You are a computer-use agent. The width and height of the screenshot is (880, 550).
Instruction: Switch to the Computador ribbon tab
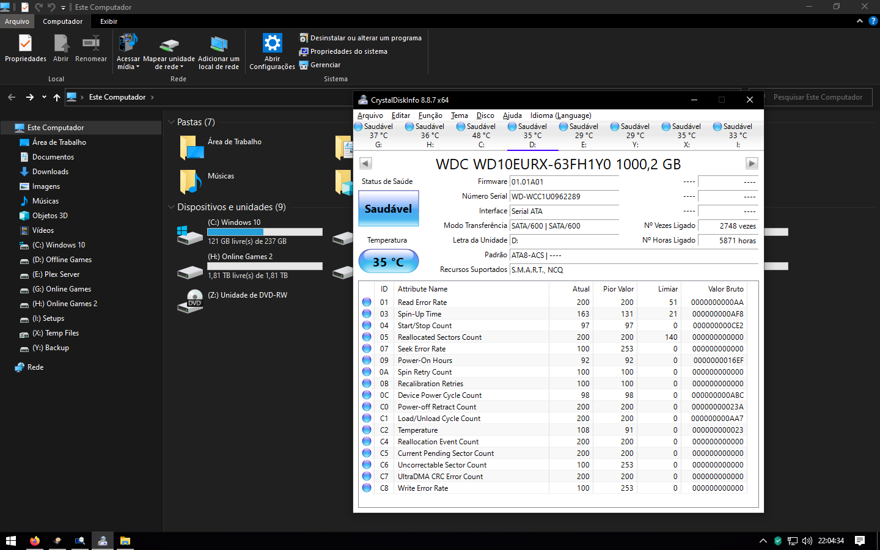pyautogui.click(x=62, y=21)
